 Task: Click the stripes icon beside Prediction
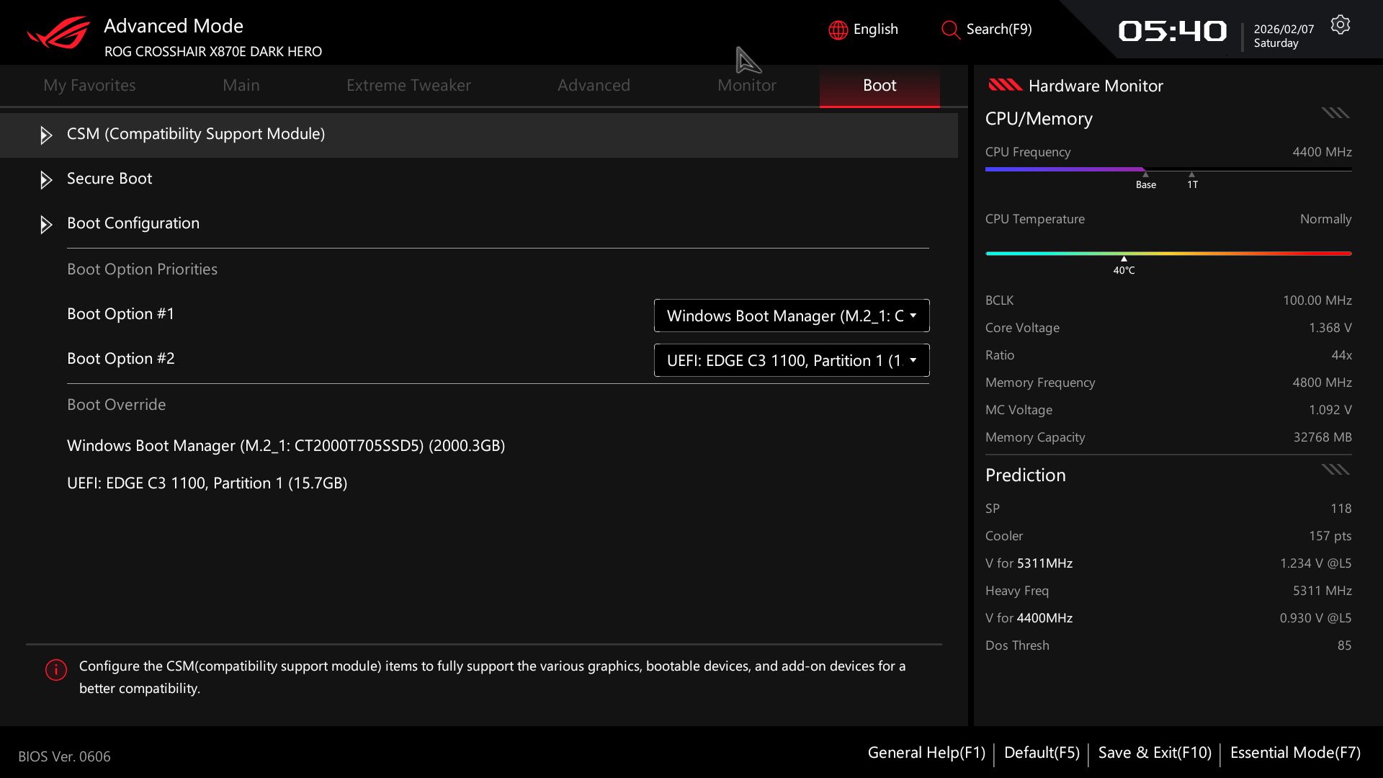pos(1335,470)
